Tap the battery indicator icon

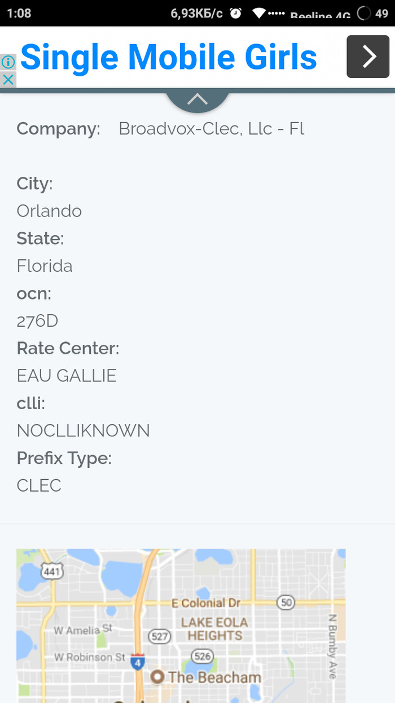[x=365, y=13]
